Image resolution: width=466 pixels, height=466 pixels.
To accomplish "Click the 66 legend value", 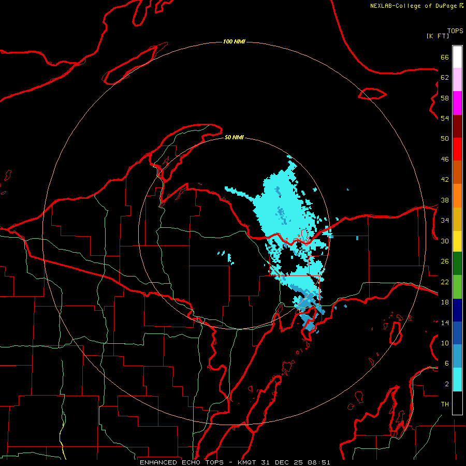I will point(445,57).
